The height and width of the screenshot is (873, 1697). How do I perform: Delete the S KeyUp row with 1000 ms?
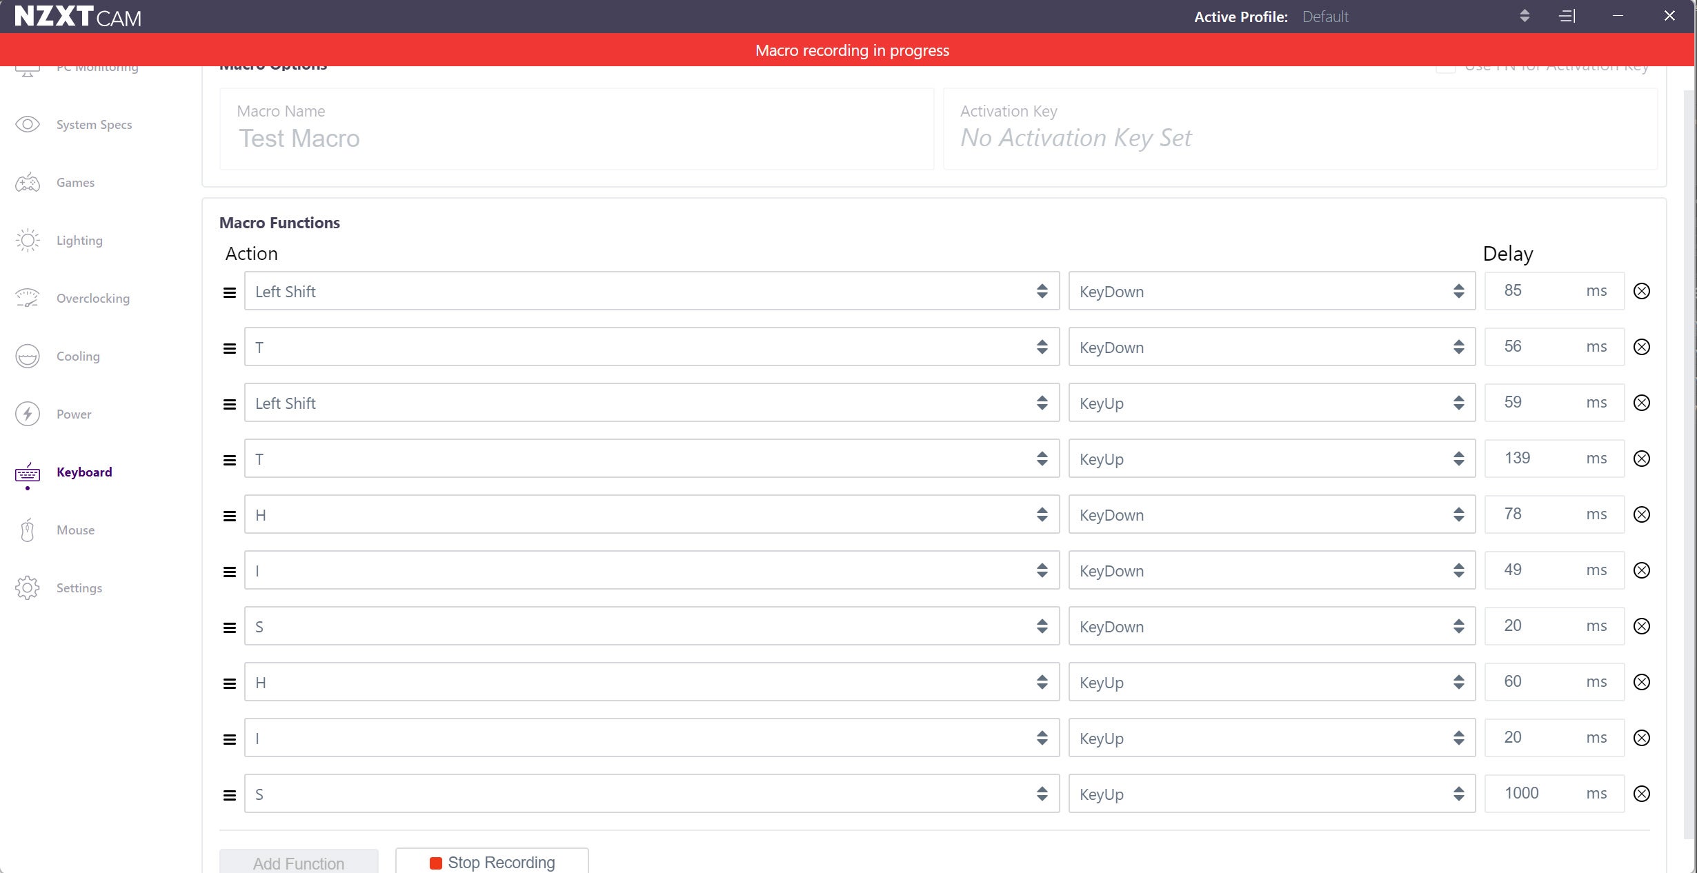click(x=1642, y=794)
